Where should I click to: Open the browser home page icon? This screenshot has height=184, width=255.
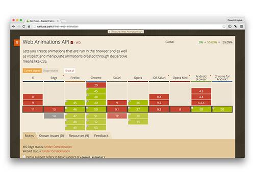pos(29,27)
